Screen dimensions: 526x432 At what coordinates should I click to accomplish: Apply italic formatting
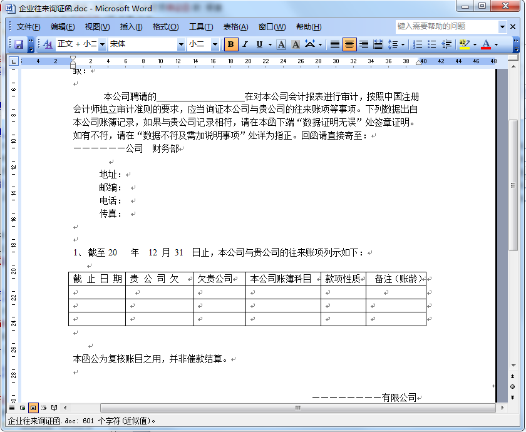coord(245,44)
